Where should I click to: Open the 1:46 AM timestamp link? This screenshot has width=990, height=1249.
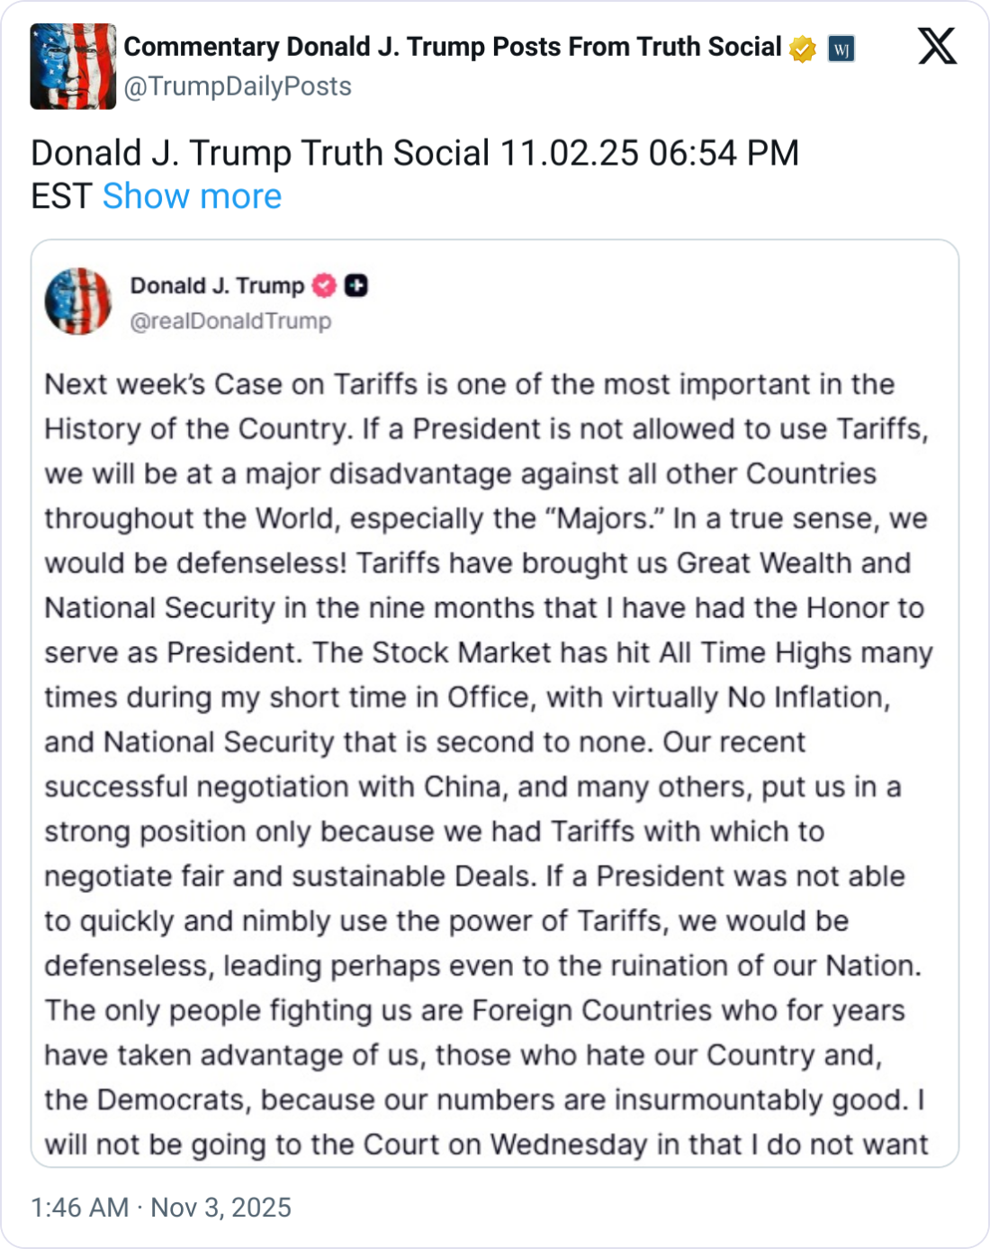(x=79, y=1208)
